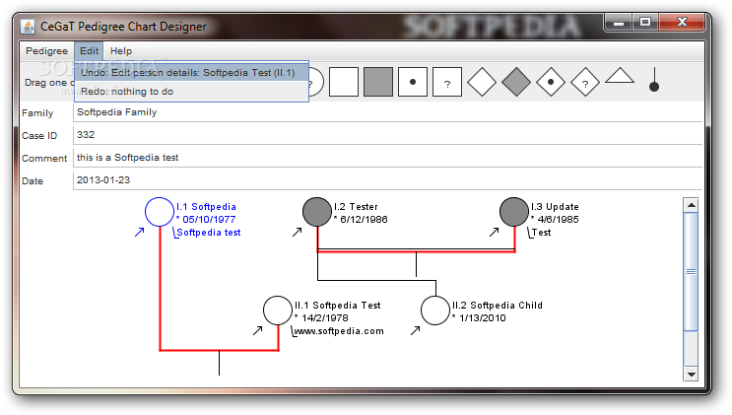The image size is (732, 415).
Task: Pick the gray filled square symbol
Action: [378, 82]
